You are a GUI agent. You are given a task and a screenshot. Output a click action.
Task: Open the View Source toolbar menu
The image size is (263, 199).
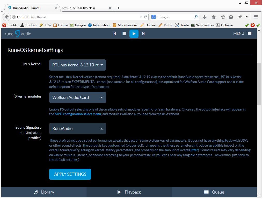point(203,25)
